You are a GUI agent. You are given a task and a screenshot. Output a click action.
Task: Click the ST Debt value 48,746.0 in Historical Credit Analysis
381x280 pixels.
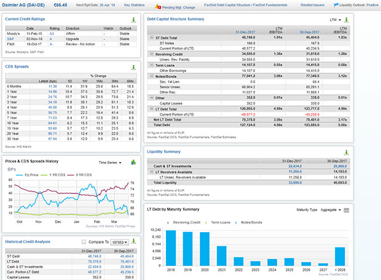tap(95, 257)
